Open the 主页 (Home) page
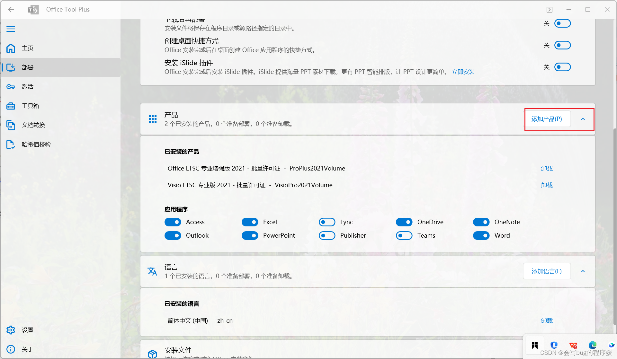This screenshot has height=359, width=617. tap(27, 48)
